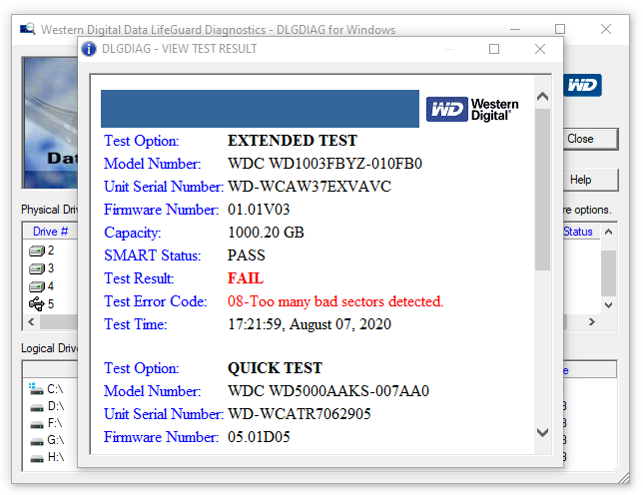Click the drive 4 hard disk icon

[37, 286]
